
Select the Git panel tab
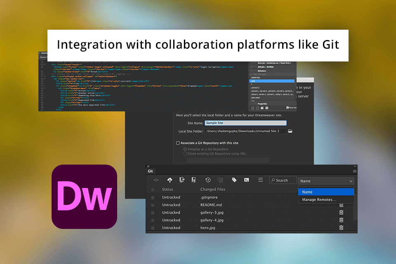pyautogui.click(x=150, y=171)
